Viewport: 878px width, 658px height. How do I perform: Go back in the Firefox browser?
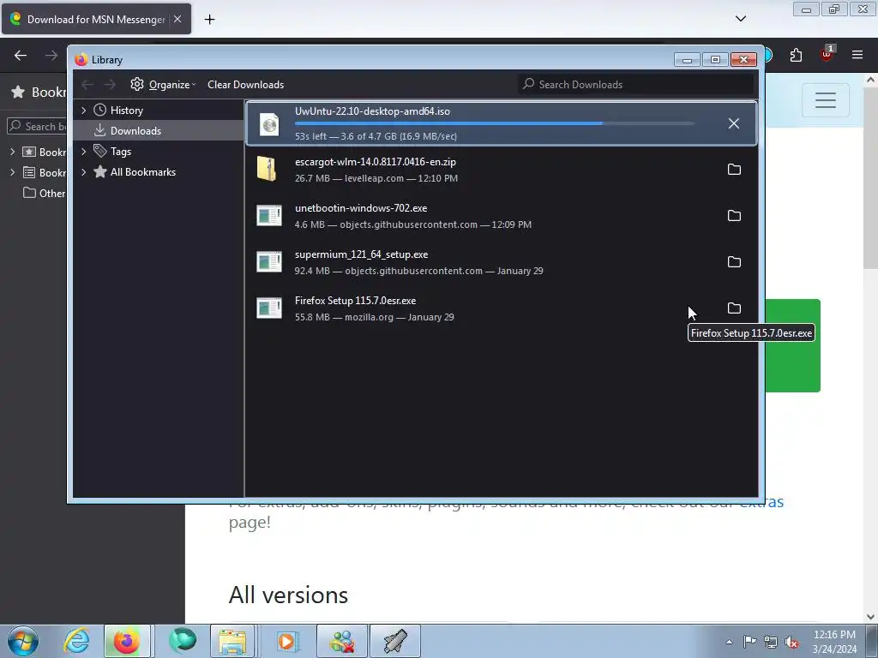click(21, 55)
